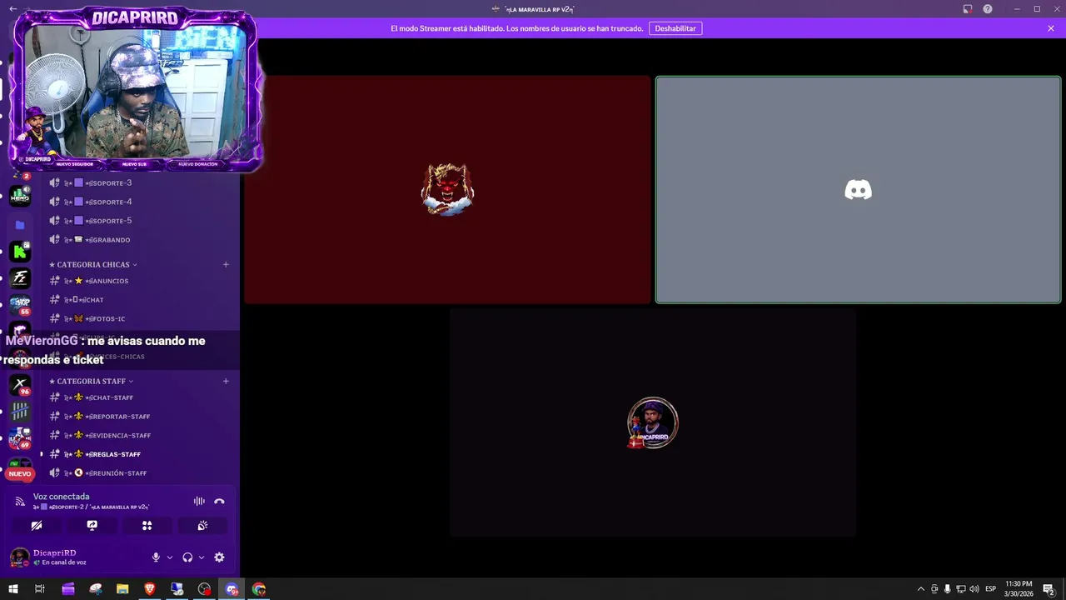The height and width of the screenshot is (600, 1066).
Task: Open the REGLAS-STAFF text channel
Action: tap(139, 454)
